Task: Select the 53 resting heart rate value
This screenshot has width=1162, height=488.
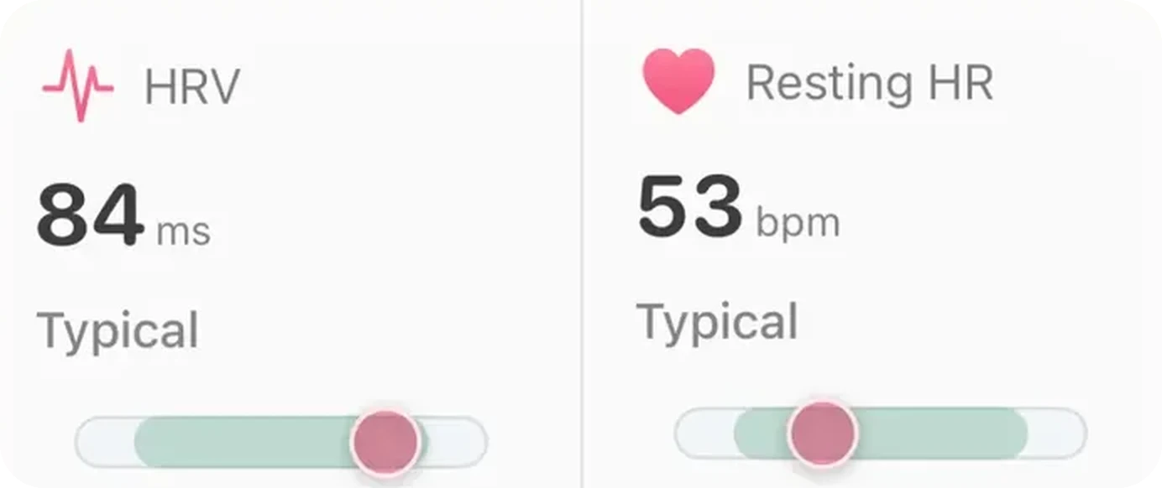Action: tap(690, 206)
